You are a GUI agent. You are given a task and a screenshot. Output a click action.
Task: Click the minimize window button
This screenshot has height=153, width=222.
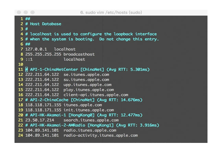pos(26,13)
